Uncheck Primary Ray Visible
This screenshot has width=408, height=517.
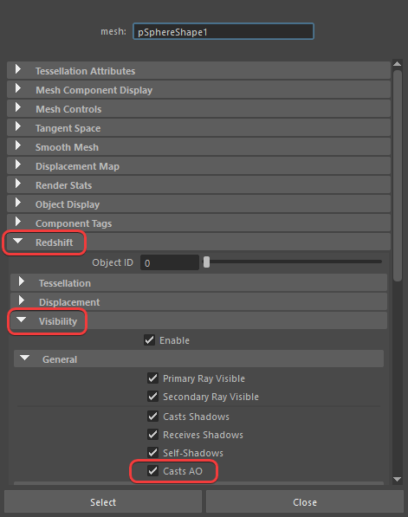152,378
